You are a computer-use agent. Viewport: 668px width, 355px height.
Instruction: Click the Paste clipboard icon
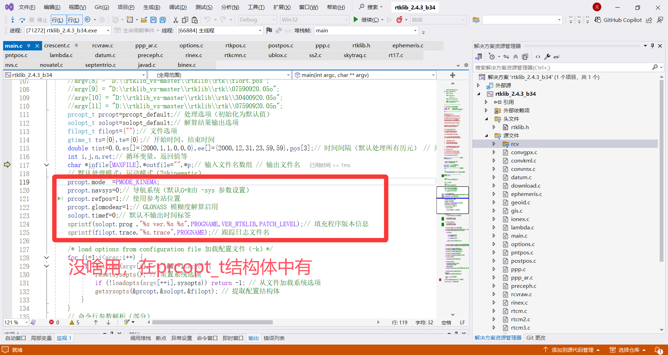click(x=195, y=20)
